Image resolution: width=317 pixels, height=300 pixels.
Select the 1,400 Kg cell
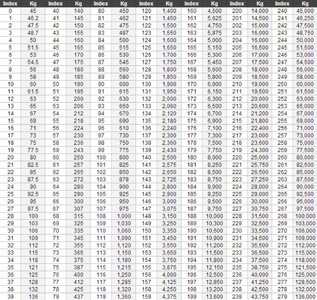click(x=170, y=11)
